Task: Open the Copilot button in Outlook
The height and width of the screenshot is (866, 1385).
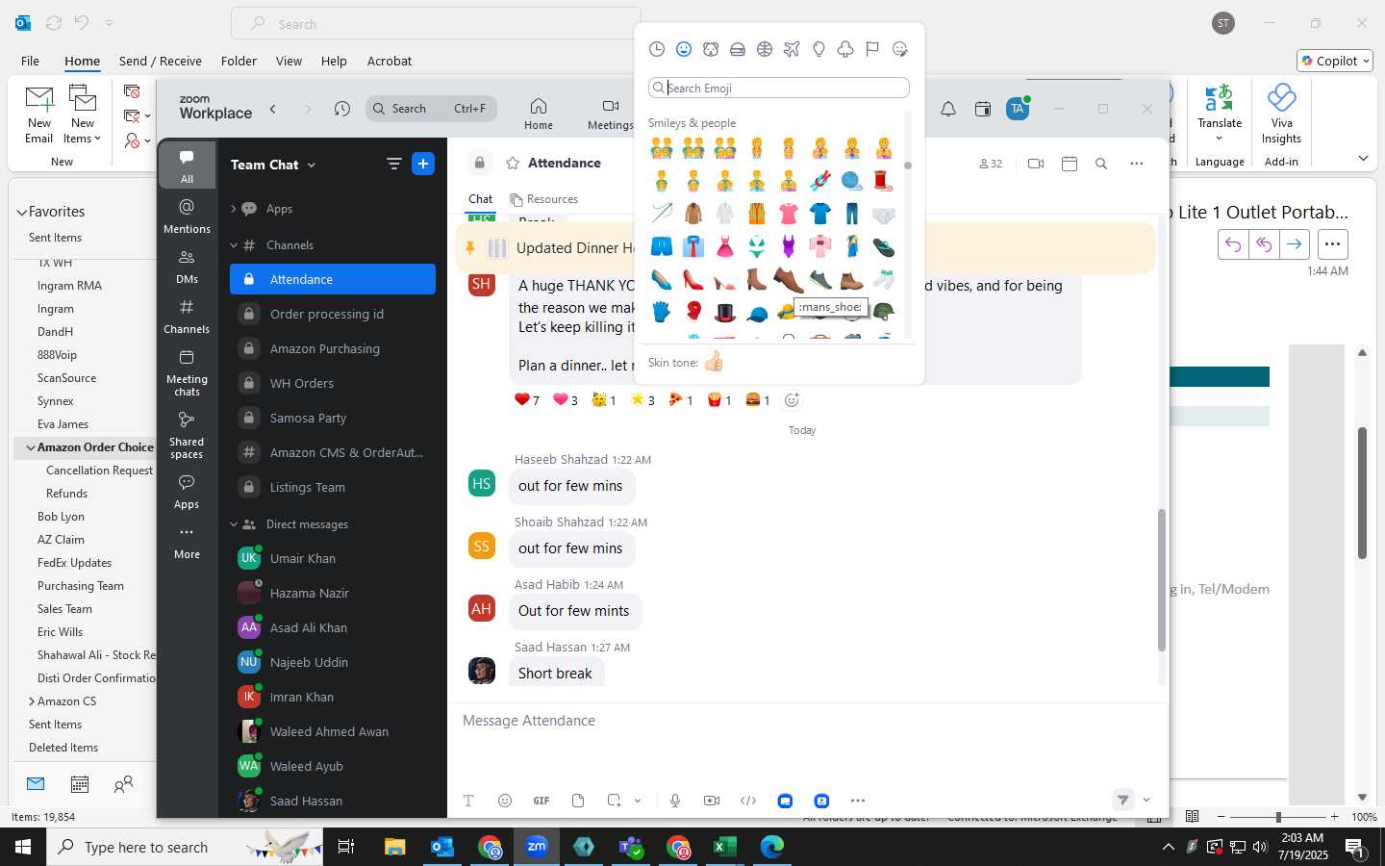Action: 1335,61
